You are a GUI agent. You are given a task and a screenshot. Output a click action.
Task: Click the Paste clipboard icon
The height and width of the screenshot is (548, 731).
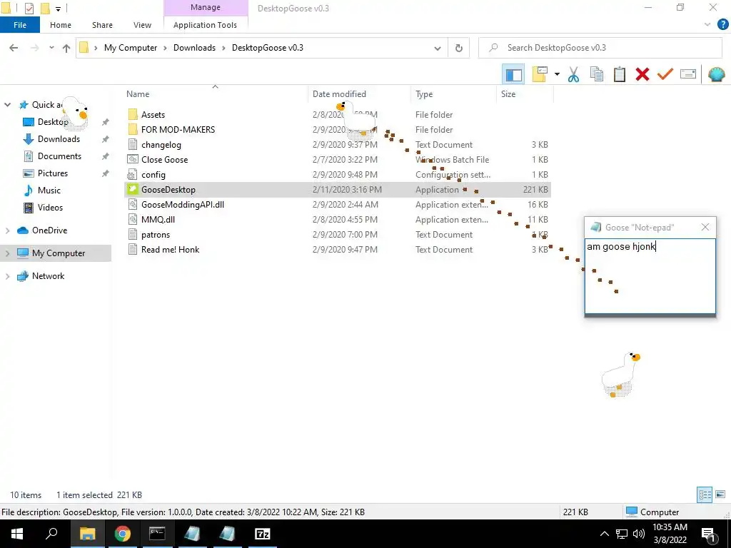click(620, 74)
